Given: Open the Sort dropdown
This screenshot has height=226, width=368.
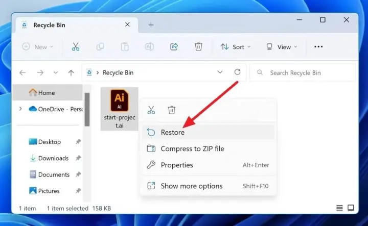Looking at the screenshot, I should pos(236,47).
